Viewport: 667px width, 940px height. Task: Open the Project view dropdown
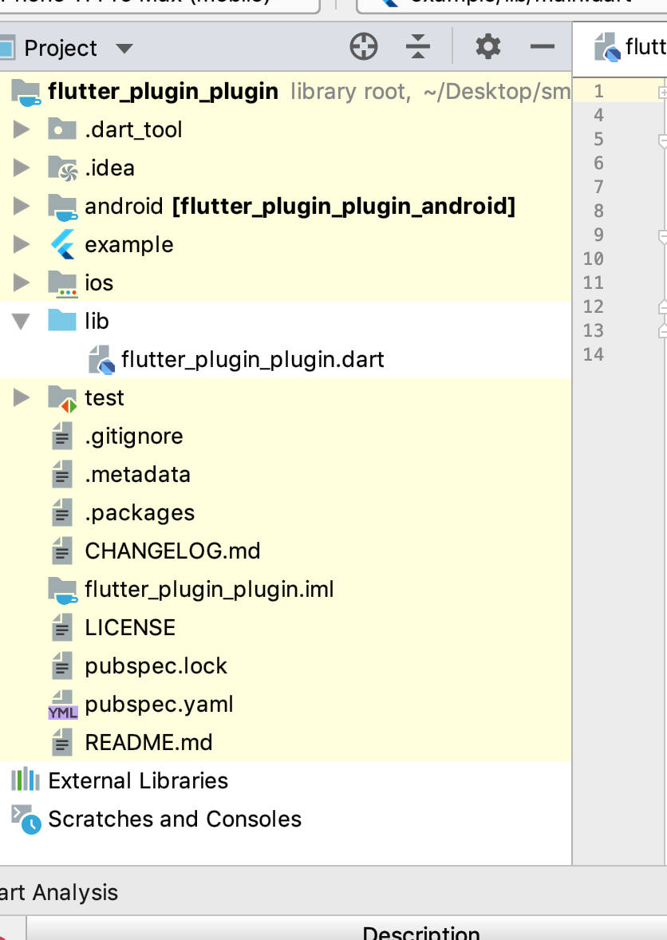point(124,49)
